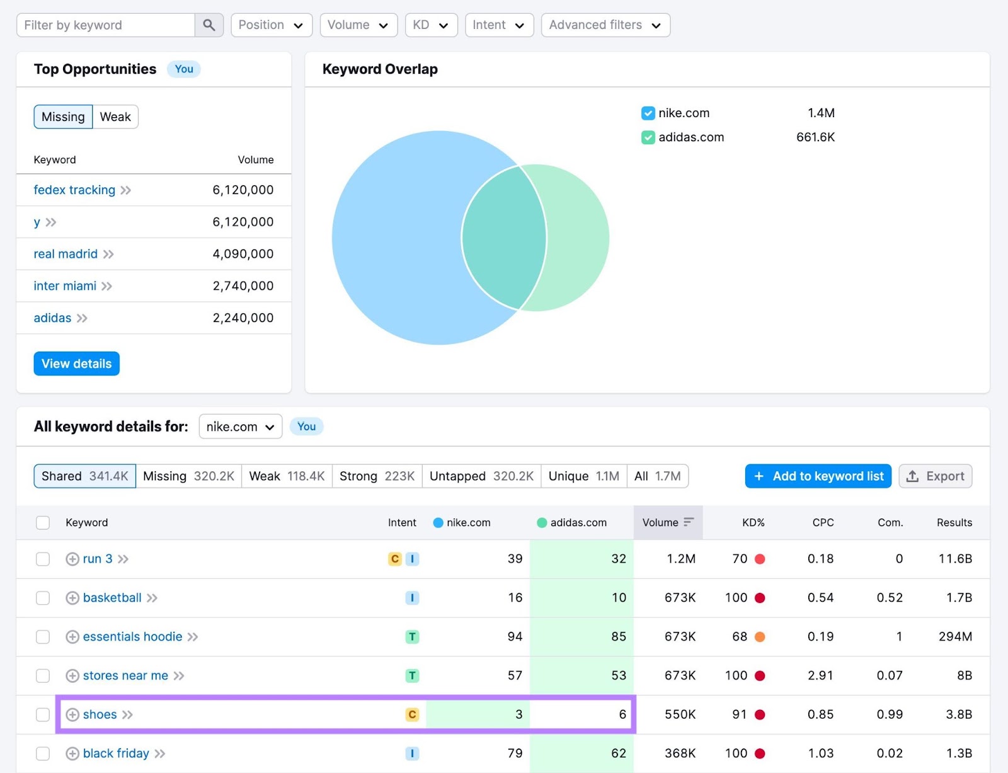Open the Position filter dropdown
This screenshot has width=1008, height=773.
click(x=272, y=25)
